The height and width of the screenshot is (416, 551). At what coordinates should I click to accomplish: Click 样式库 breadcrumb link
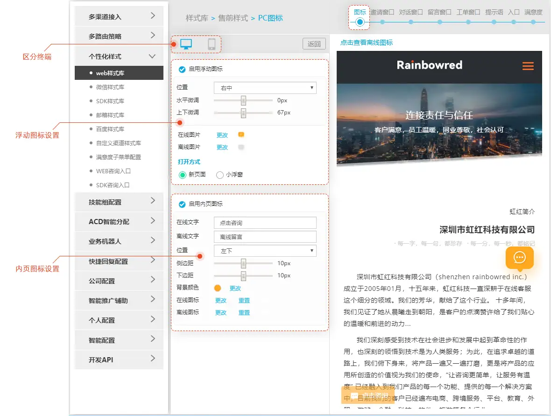click(x=197, y=18)
